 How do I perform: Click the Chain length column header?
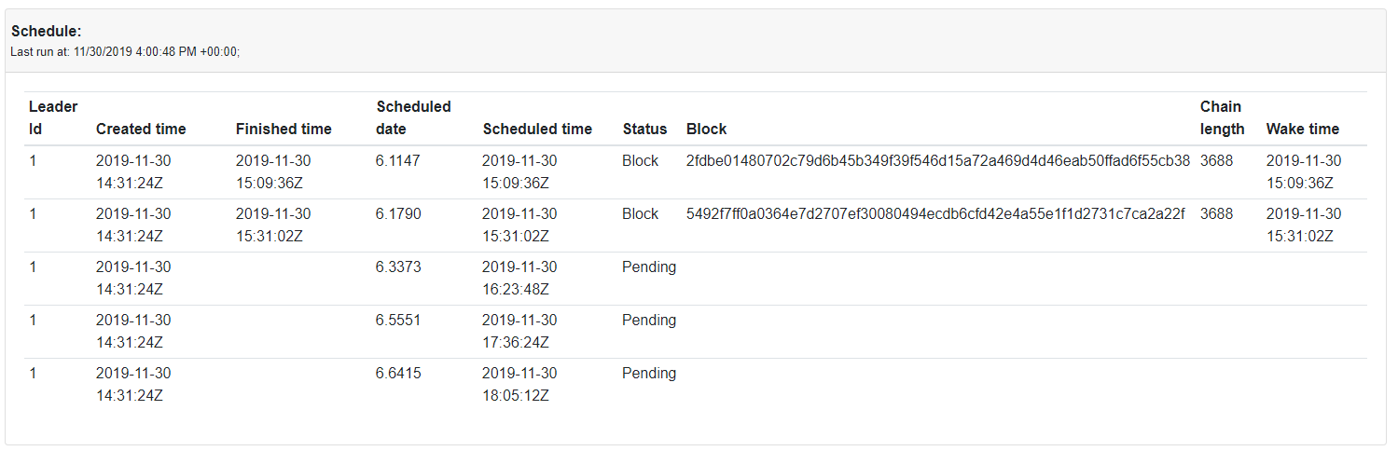pos(1223,117)
